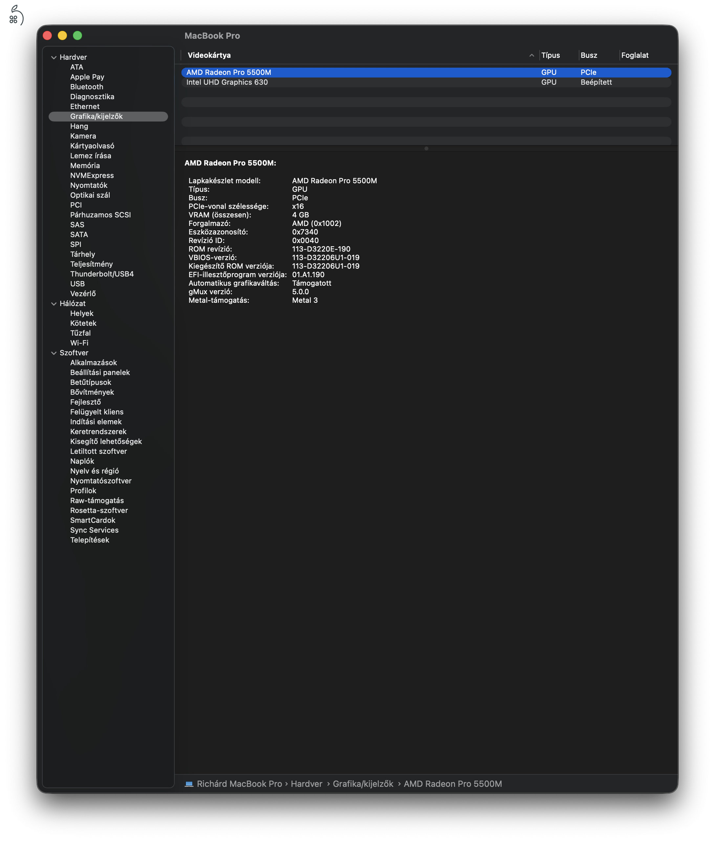Open Wi-Fi under Hálózat
The image size is (715, 842).
[79, 343]
